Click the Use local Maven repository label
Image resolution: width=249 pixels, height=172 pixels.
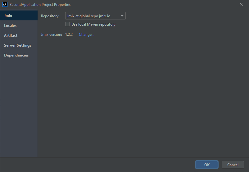(93, 24)
